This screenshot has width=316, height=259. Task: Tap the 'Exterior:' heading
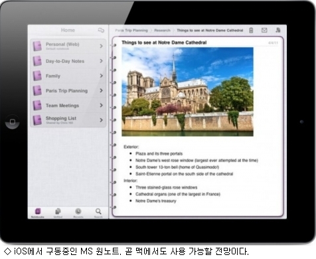[131, 147]
